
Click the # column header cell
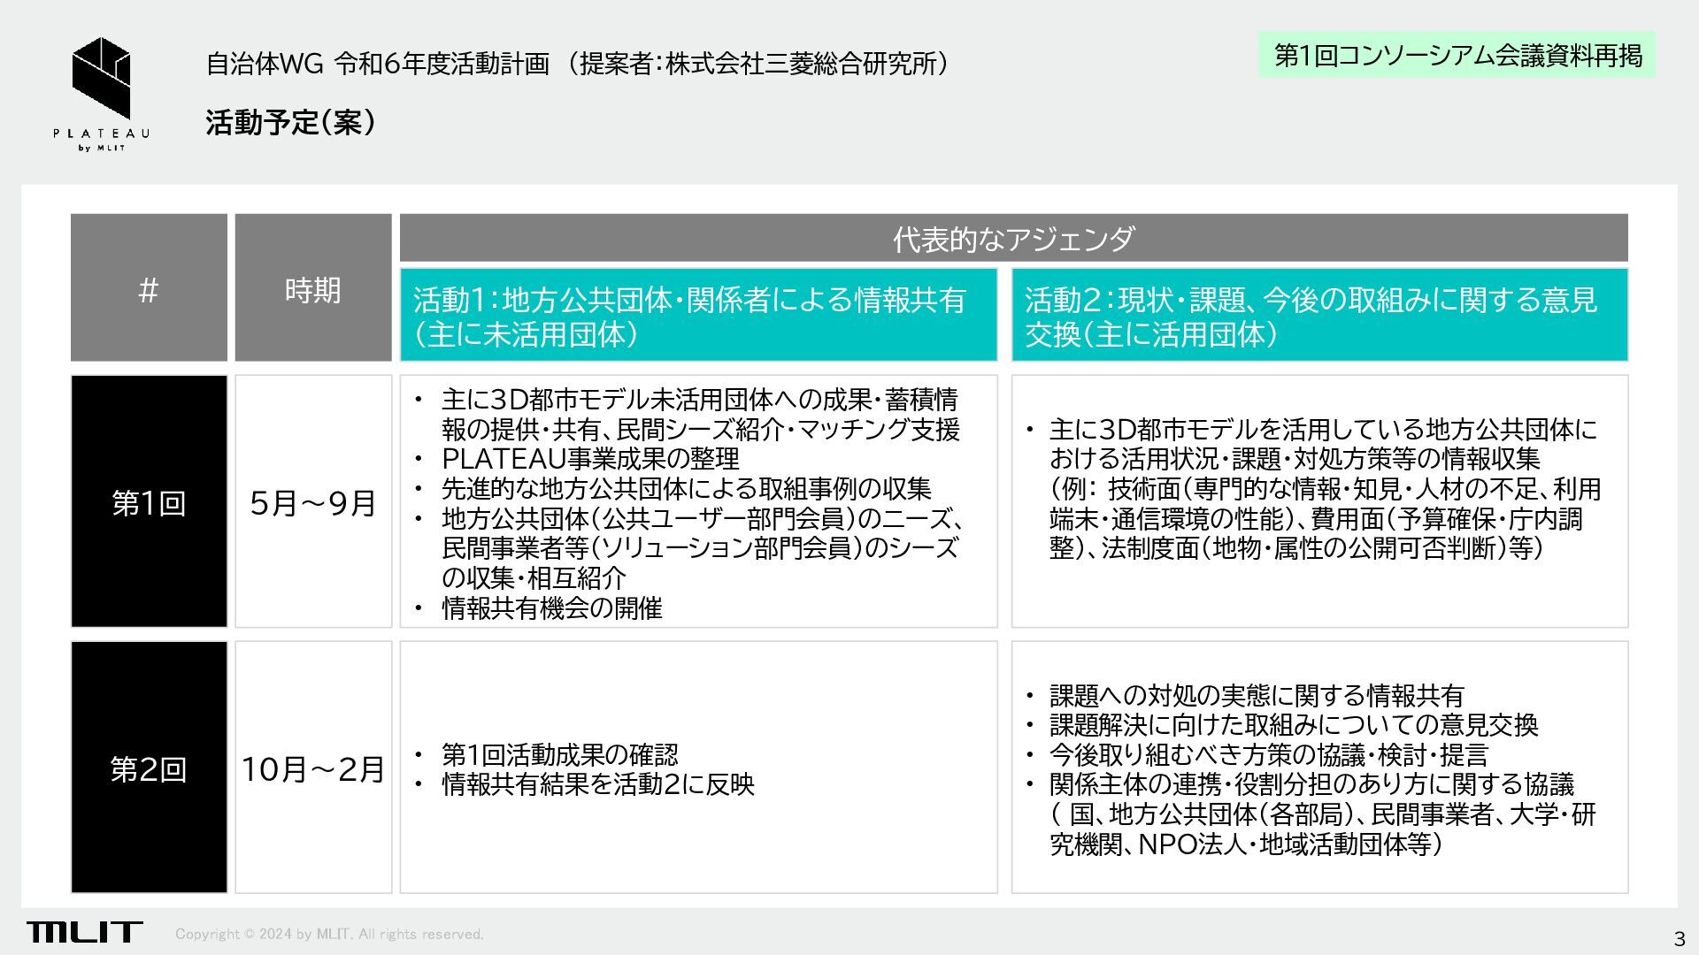149,289
